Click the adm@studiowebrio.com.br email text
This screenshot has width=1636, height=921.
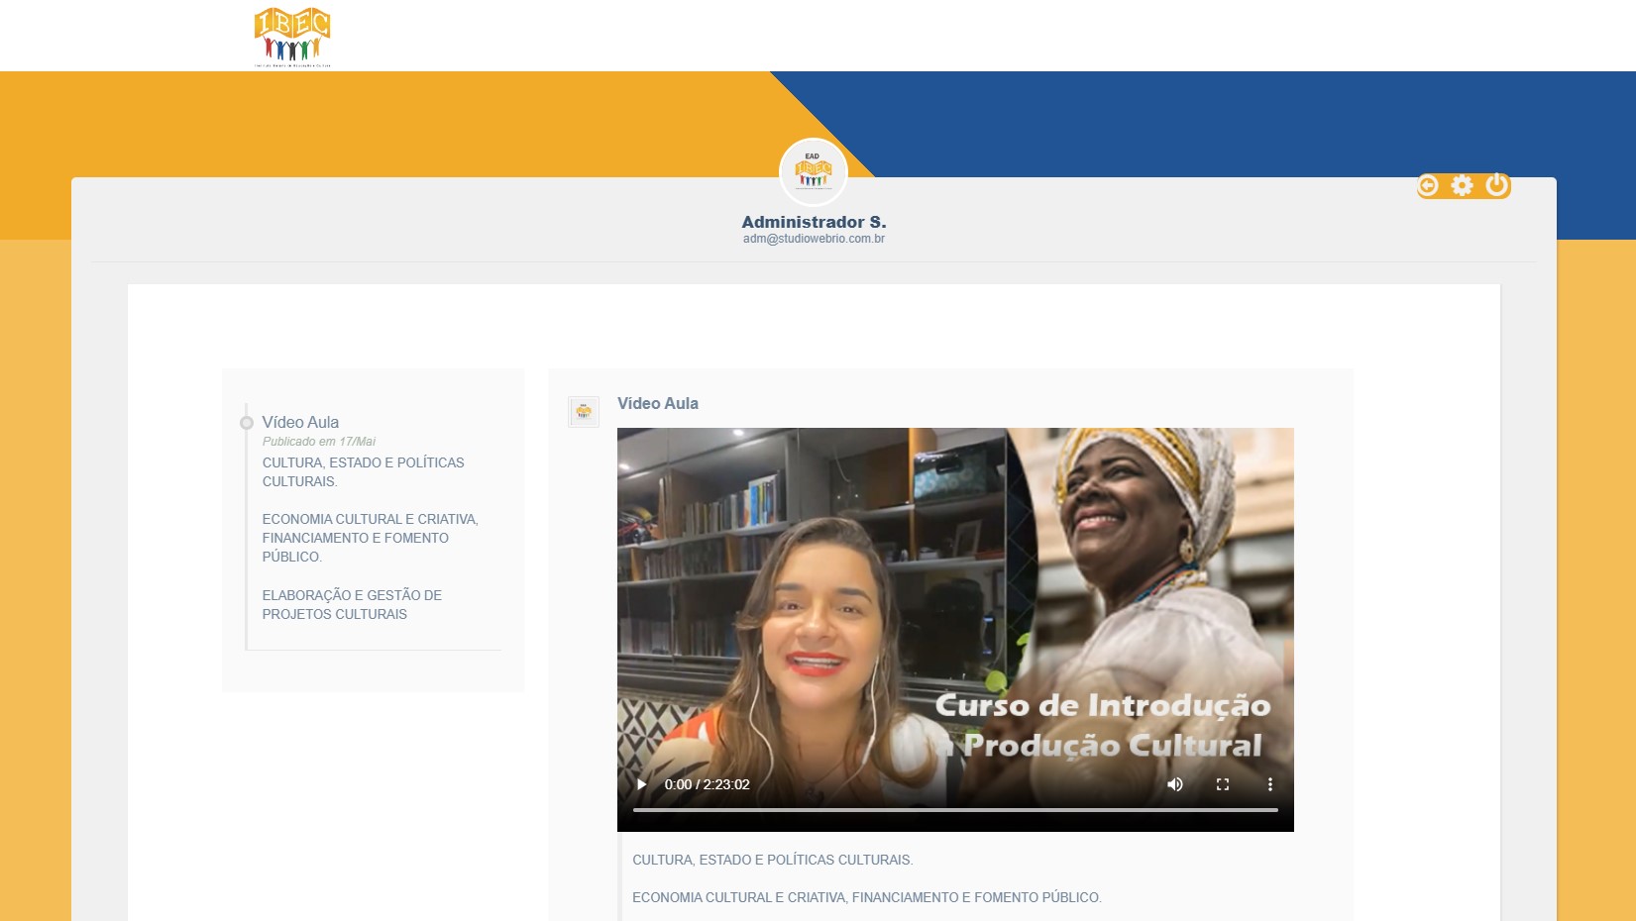(814, 239)
